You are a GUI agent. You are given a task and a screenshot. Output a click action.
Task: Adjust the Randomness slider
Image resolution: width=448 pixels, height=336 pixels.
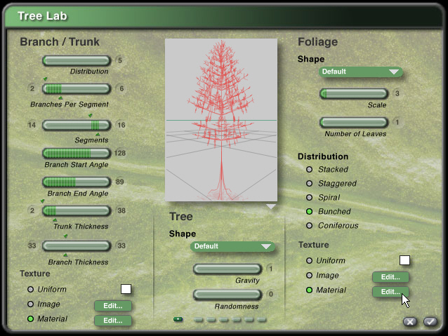[228, 295]
